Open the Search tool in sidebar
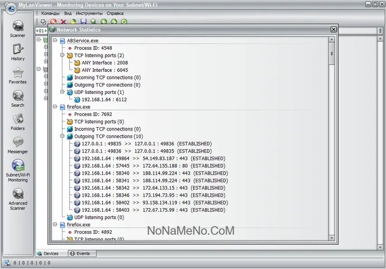 18,98
